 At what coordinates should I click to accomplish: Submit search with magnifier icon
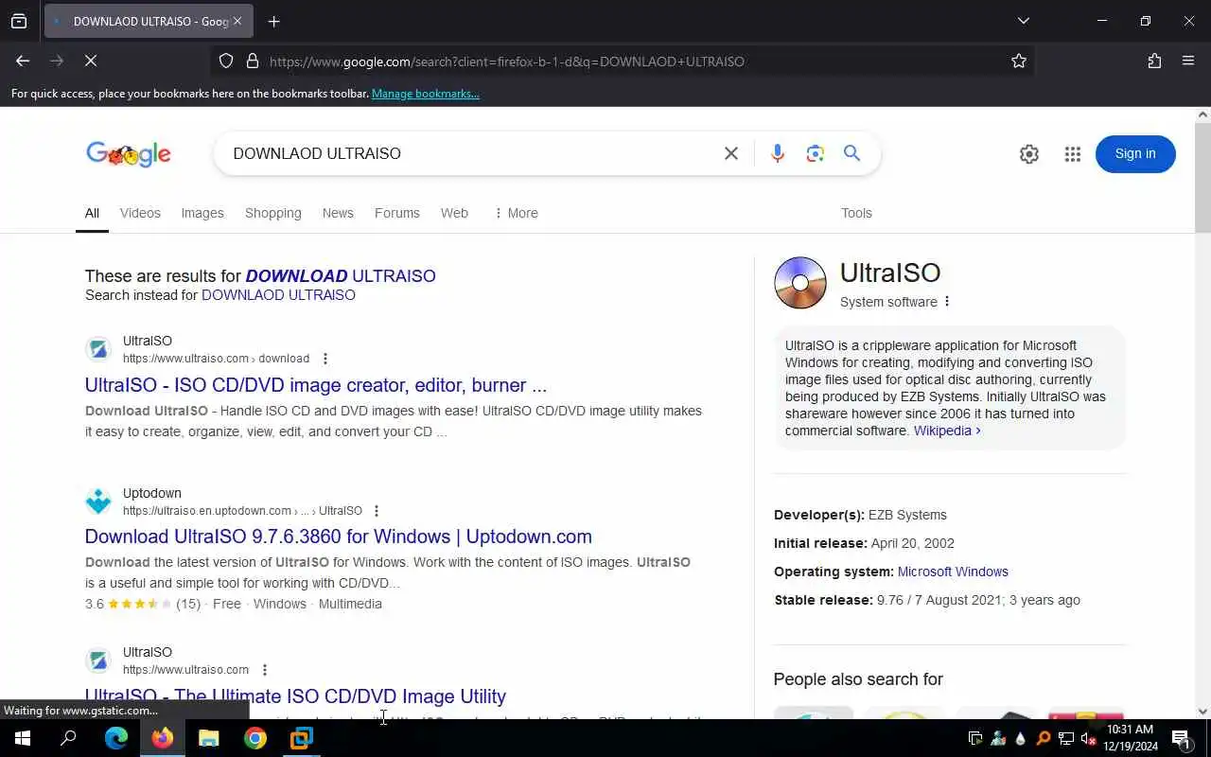point(852,153)
